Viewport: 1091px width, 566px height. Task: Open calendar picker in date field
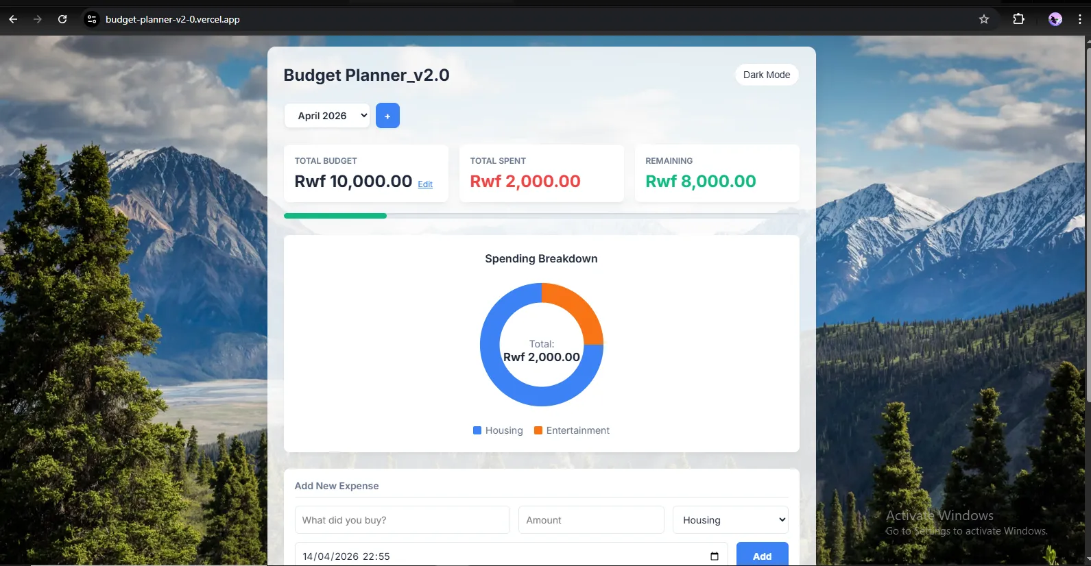(715, 556)
